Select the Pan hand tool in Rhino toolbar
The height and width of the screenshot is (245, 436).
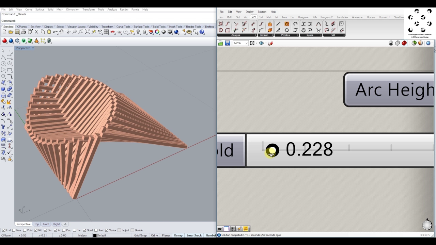coord(62,32)
